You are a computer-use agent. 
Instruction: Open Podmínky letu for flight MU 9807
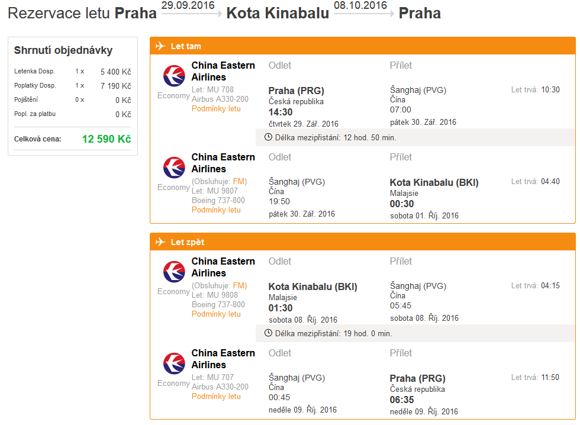[216, 210]
